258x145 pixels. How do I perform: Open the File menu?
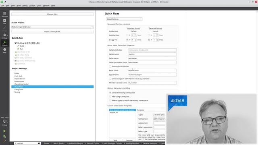pos(3,6)
